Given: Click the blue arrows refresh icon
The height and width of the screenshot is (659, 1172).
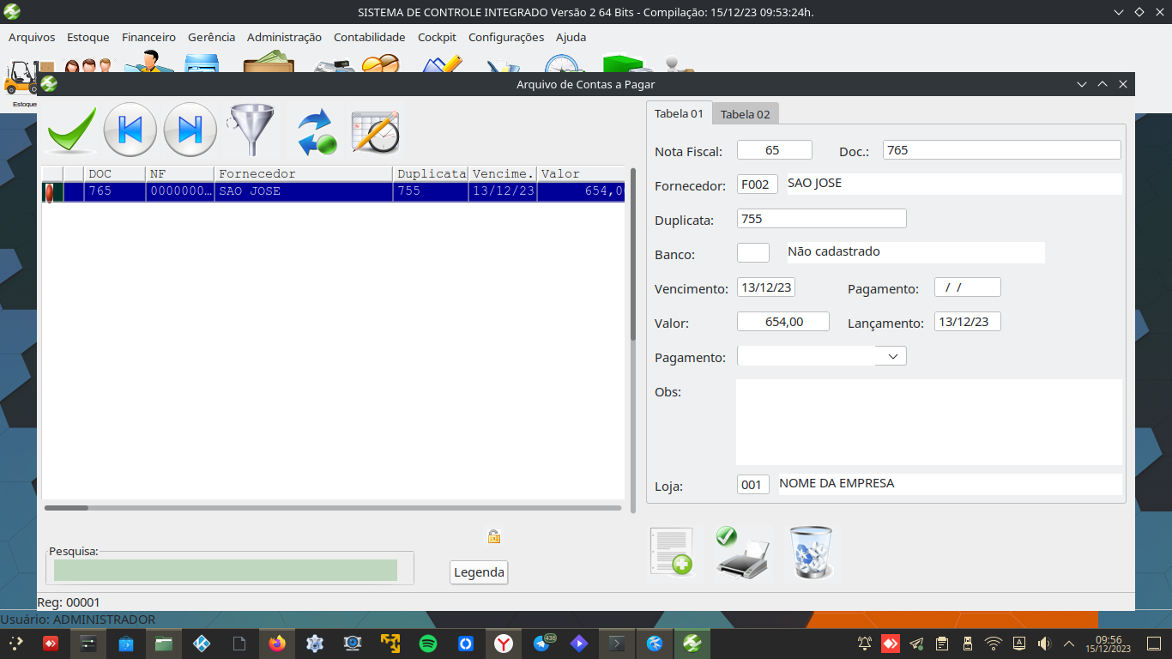Looking at the screenshot, I should pos(315,131).
